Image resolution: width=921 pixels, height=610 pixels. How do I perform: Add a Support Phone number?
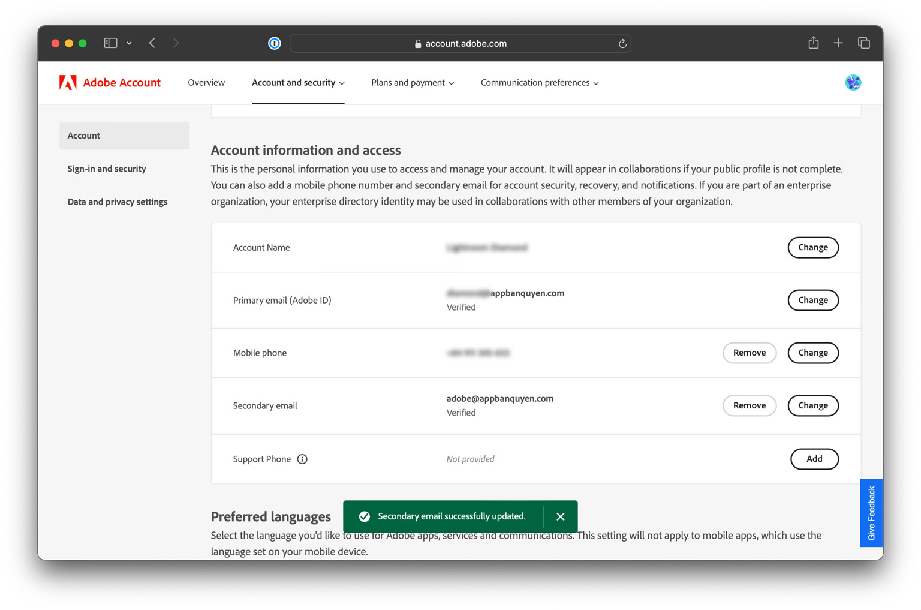tap(814, 459)
